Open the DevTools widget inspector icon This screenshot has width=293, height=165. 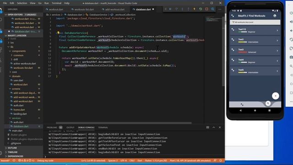point(212,9)
